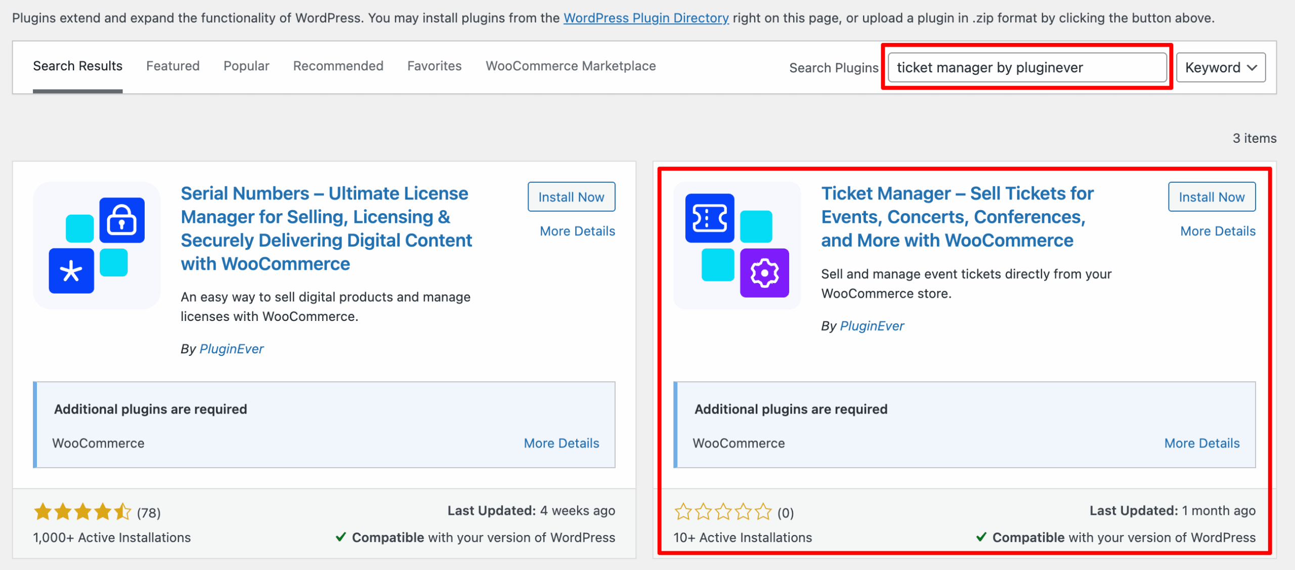The width and height of the screenshot is (1295, 570).
Task: Click the Ticket Manager plugin icon
Action: (737, 246)
